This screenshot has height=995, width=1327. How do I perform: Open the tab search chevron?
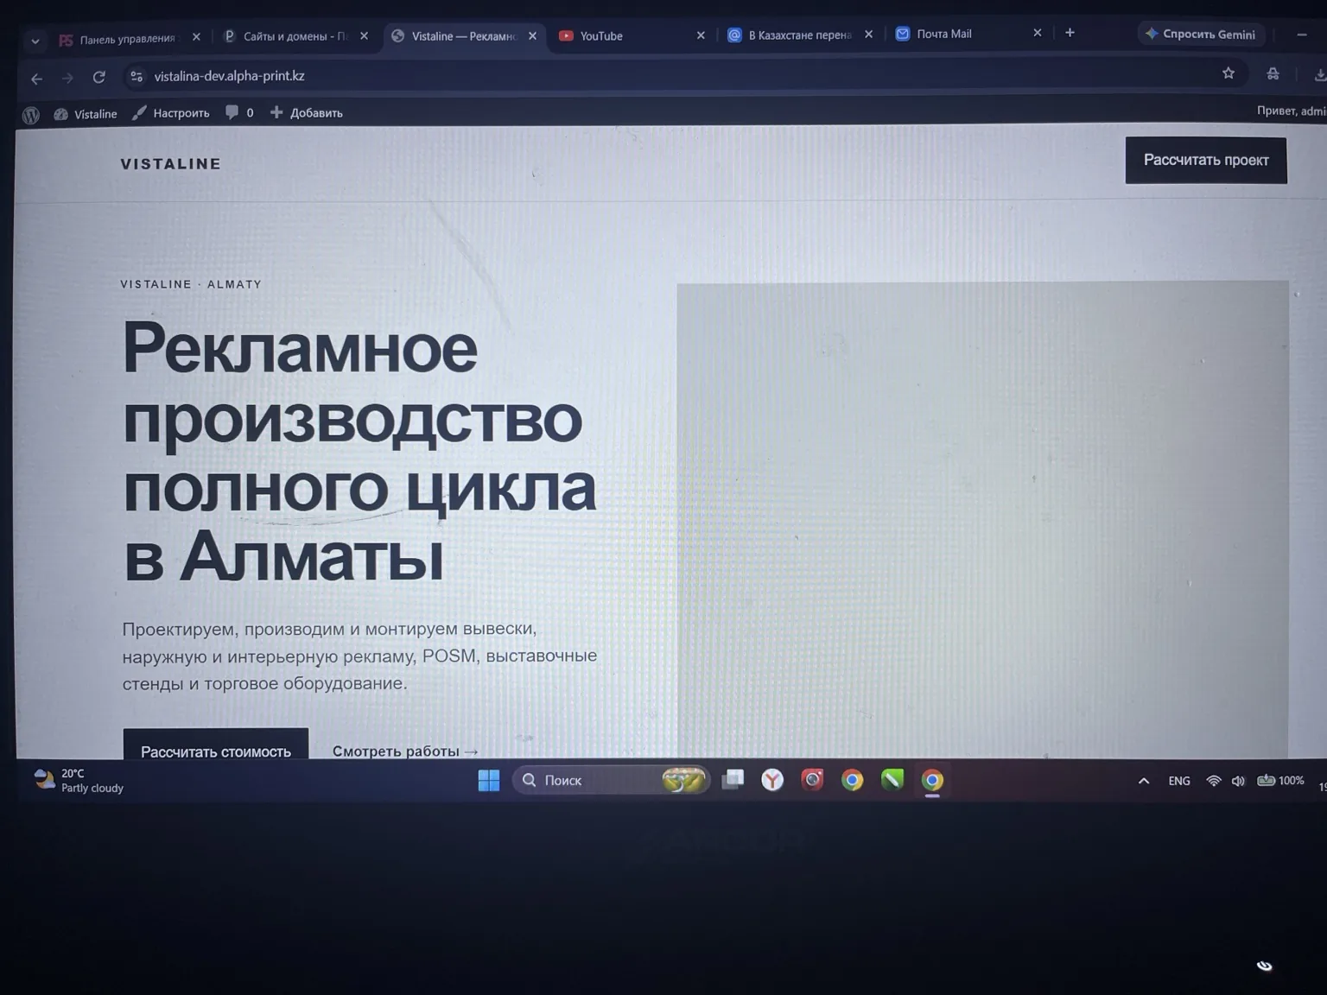tap(35, 41)
